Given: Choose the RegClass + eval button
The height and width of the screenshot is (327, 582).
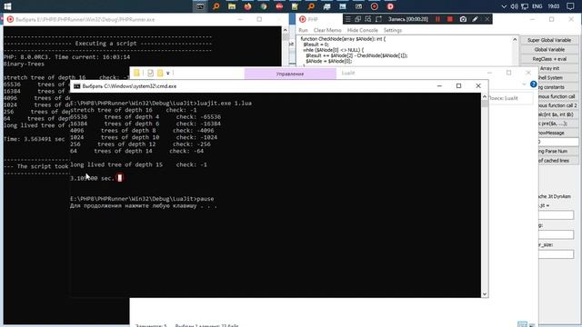Looking at the screenshot, I should (549, 59).
